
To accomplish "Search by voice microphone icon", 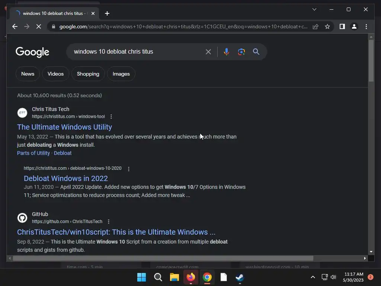I will click(226, 51).
